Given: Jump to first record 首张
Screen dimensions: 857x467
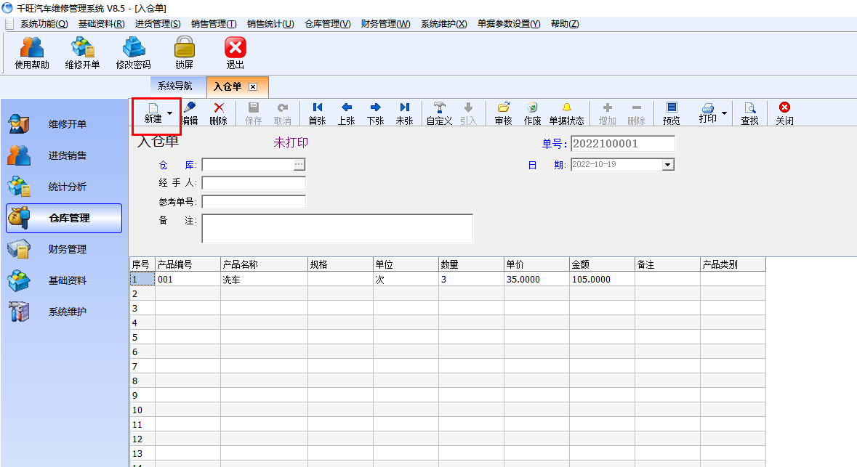Looking at the screenshot, I should pyautogui.click(x=318, y=113).
